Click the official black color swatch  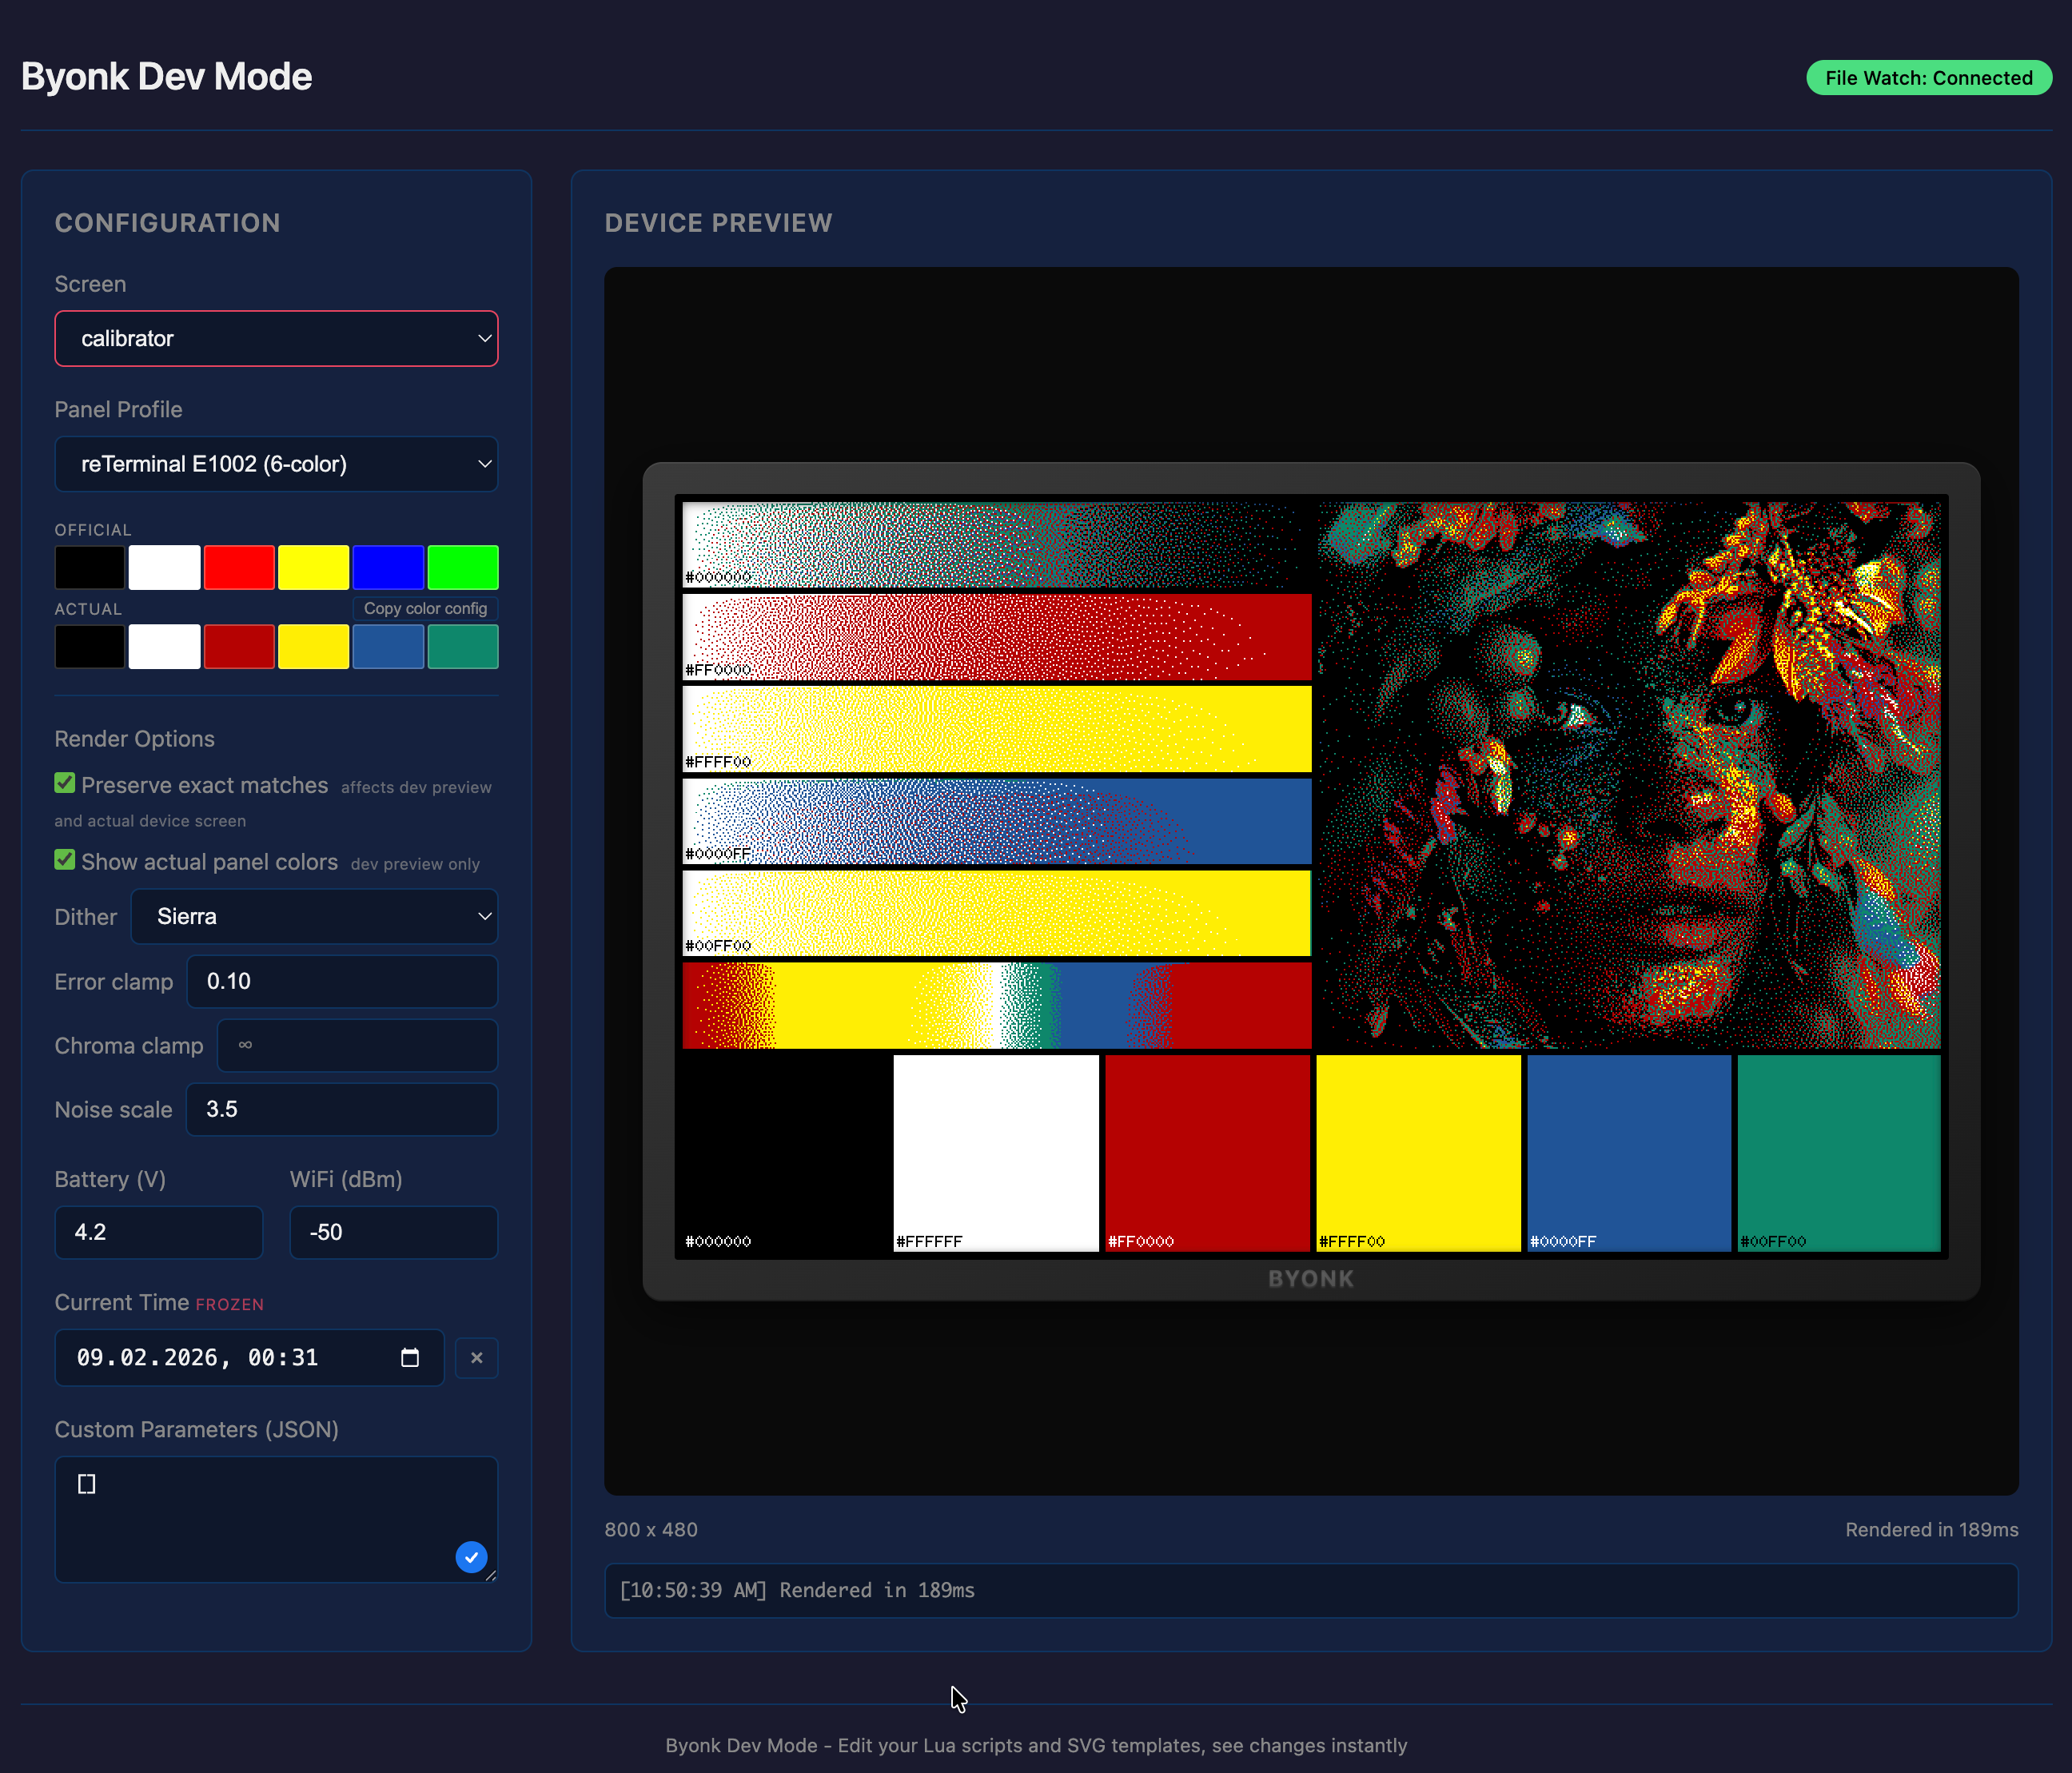click(x=89, y=567)
